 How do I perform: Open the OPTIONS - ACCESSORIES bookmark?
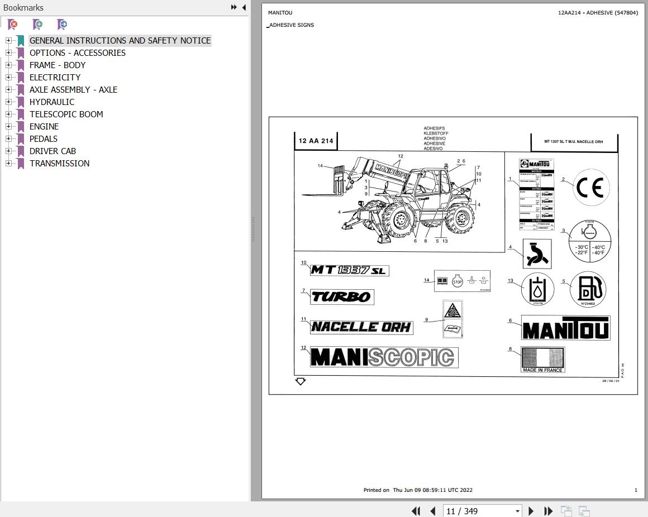point(77,53)
